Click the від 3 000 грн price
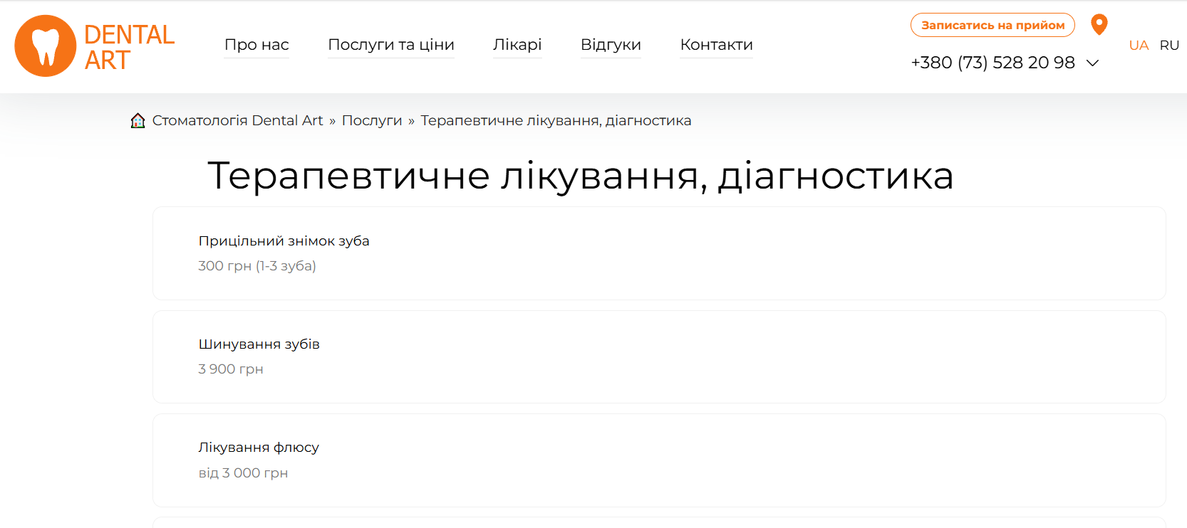 pyautogui.click(x=243, y=473)
